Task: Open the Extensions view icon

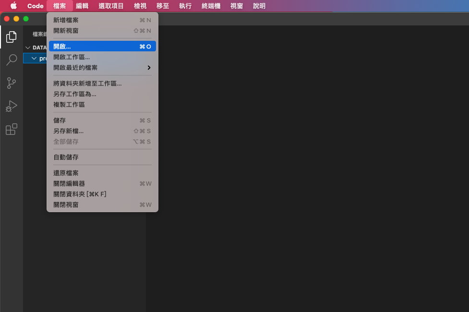Action: click(12, 129)
